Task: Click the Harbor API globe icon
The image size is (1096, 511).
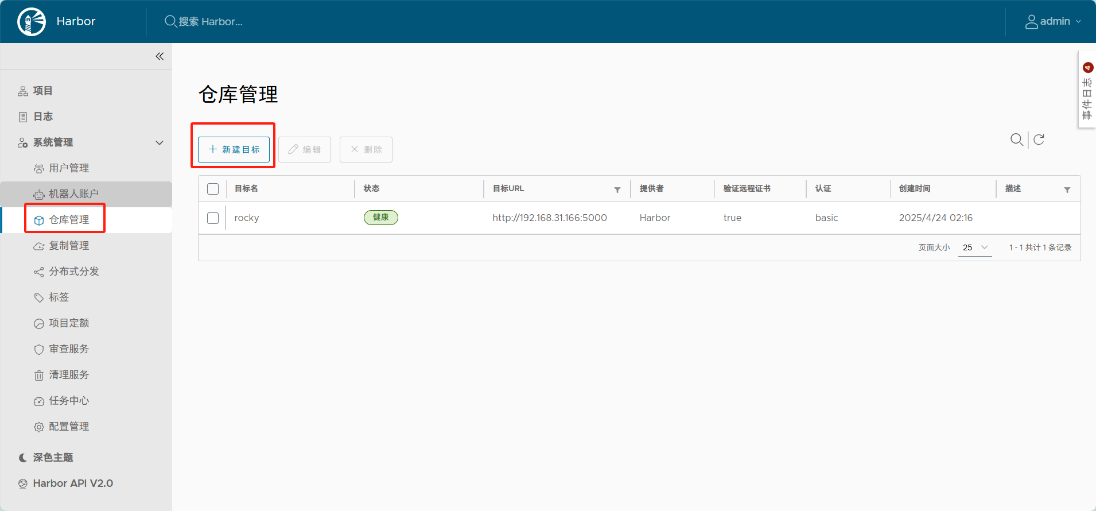Action: [x=23, y=484]
